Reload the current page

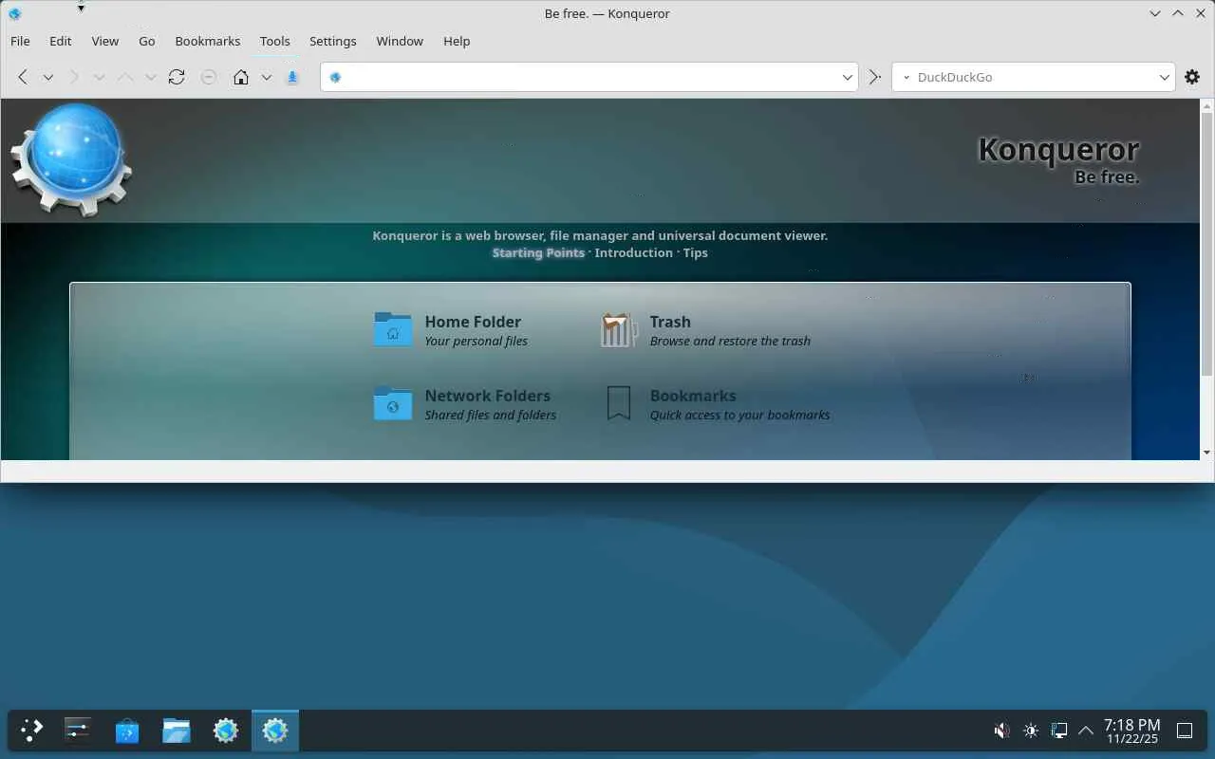pos(177,77)
